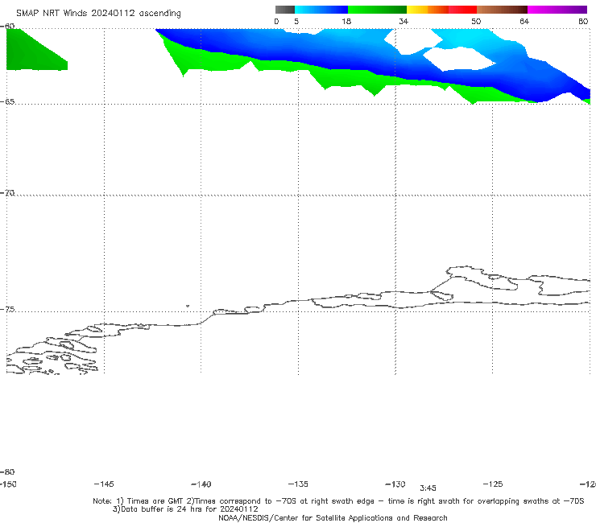Click the longitude label '-135'
The width and height of the screenshot is (596, 523).
tap(298, 484)
